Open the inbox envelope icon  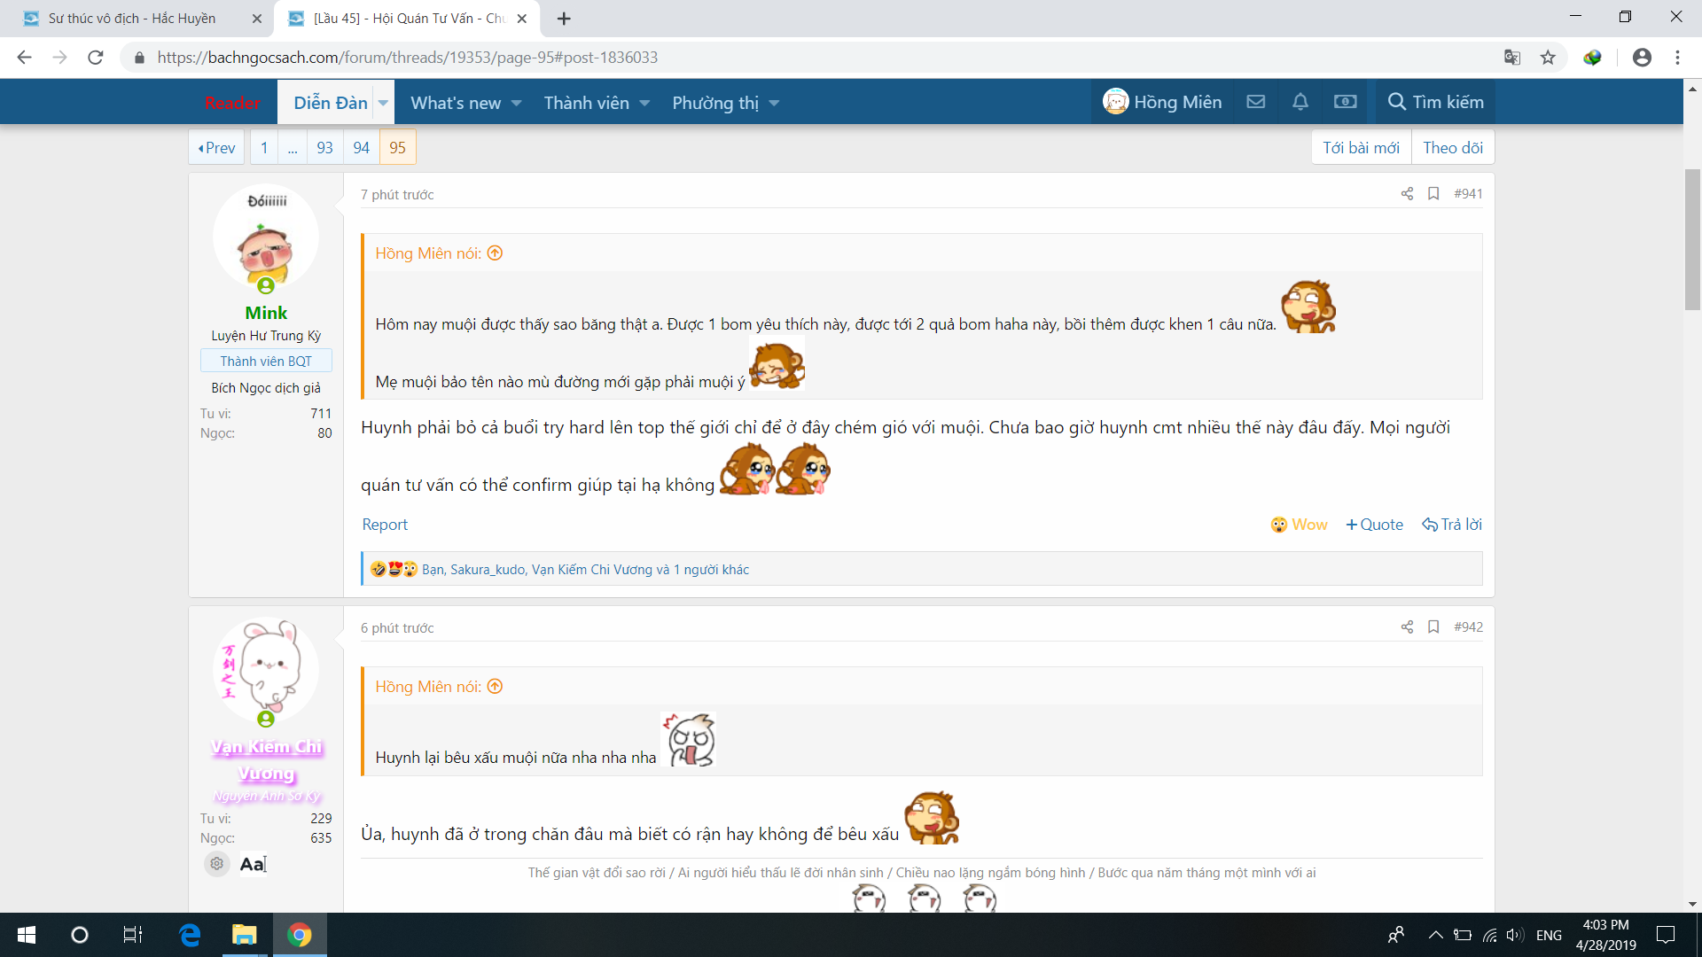(x=1255, y=102)
